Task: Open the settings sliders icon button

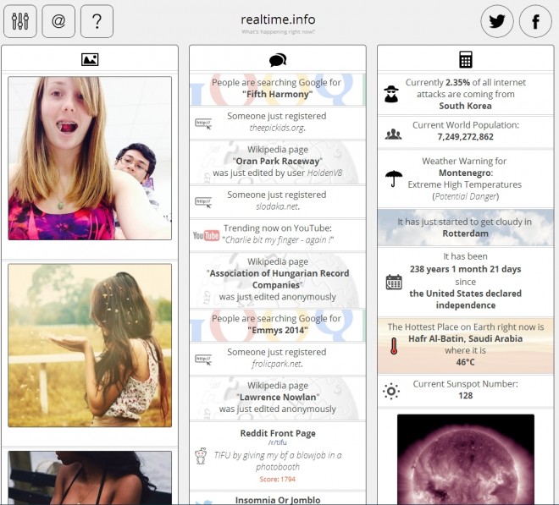Action: 20,21
